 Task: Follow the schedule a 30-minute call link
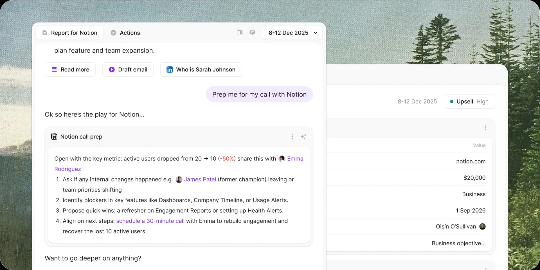(x=150, y=221)
